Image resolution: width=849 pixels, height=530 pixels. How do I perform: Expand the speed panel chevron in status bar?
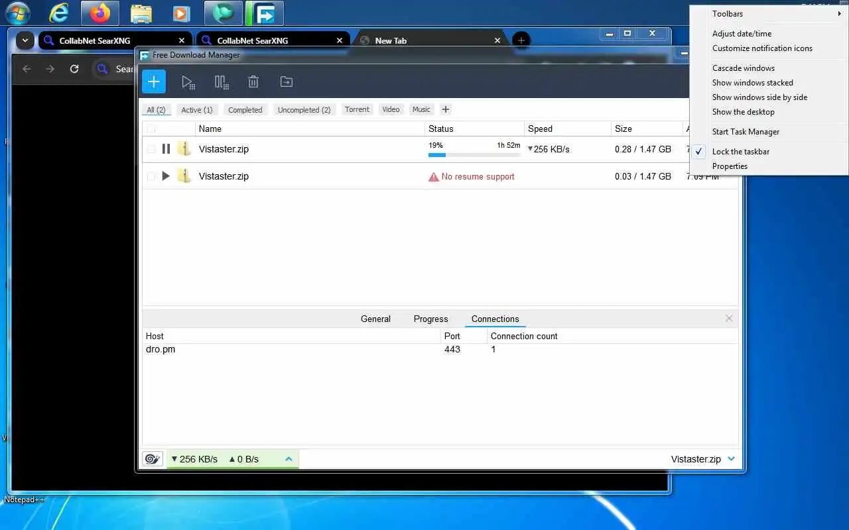tap(289, 458)
